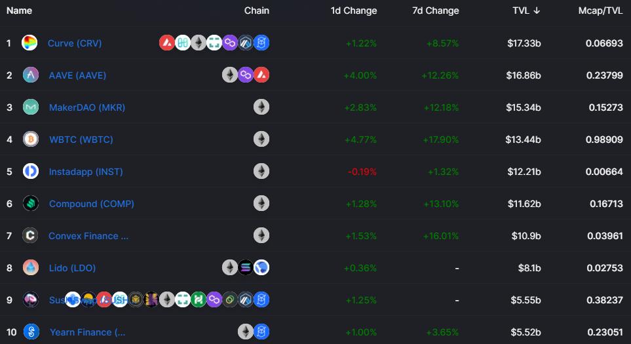Click the Avalanche chain icon in Curve row

tap(166, 43)
